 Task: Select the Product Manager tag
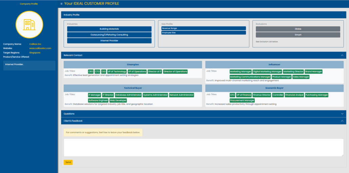click(x=282, y=77)
